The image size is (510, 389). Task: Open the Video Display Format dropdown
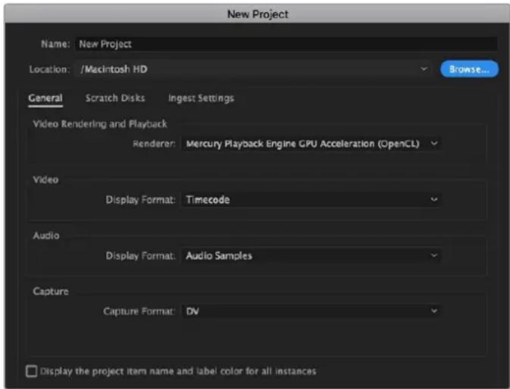tap(311, 199)
